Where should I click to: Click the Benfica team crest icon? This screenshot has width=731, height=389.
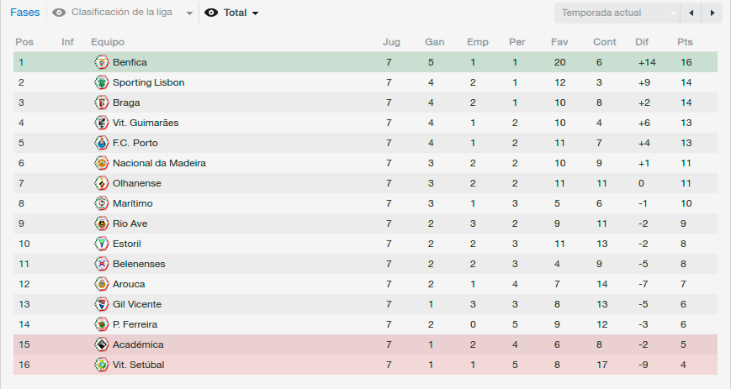(x=101, y=62)
